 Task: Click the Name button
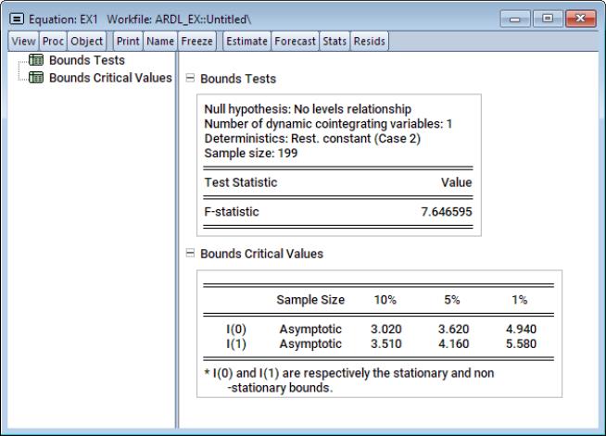160,41
